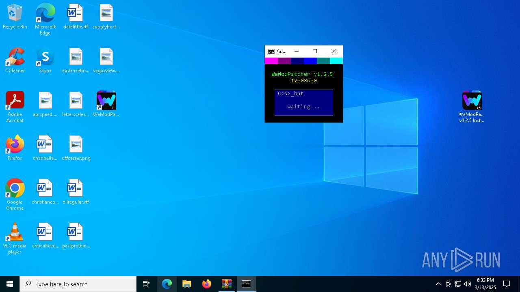Select the Adobe Acrobat desktop shortcut
This screenshot has width=520, height=292.
(x=15, y=107)
